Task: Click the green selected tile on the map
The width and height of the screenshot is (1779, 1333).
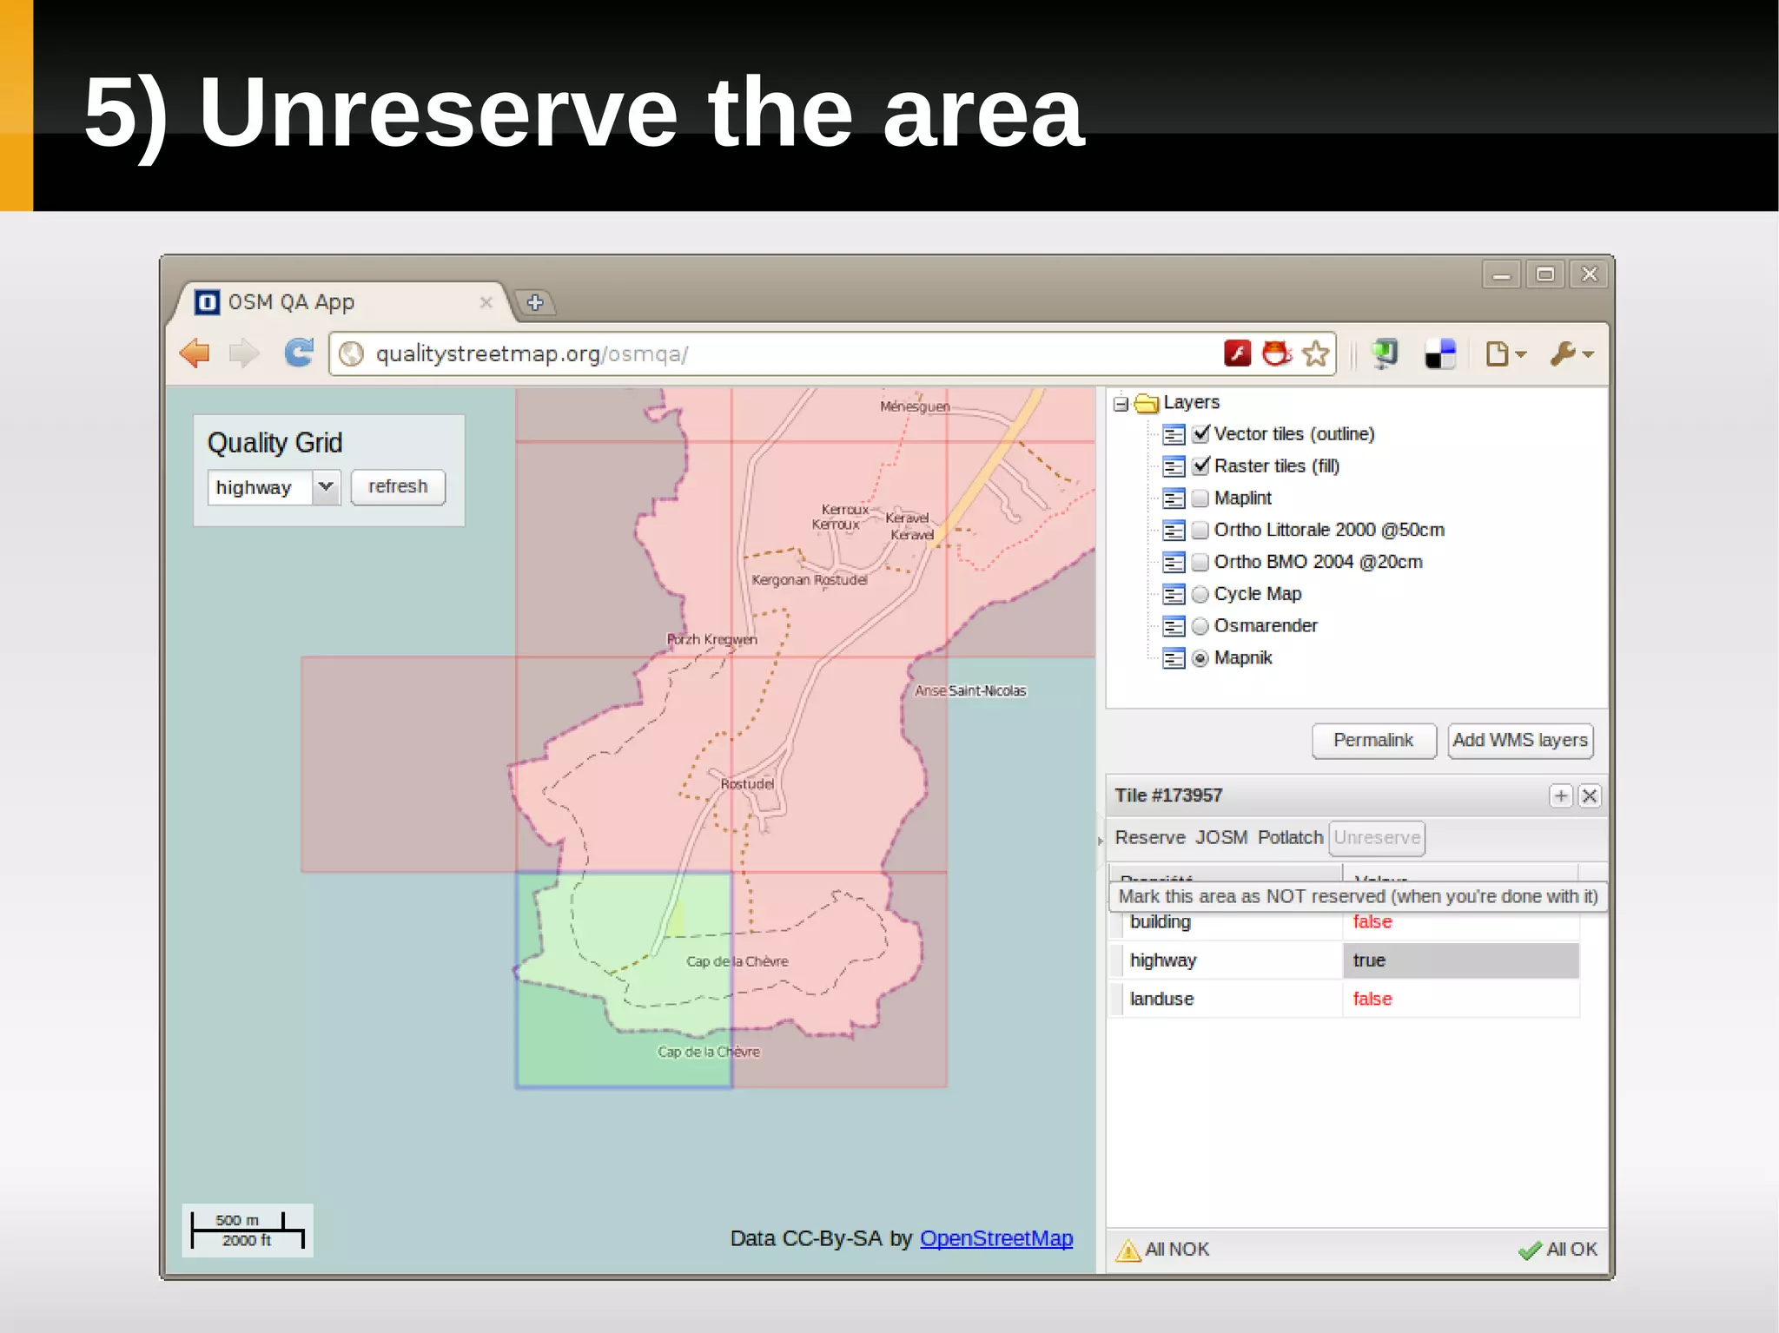Action: [624, 980]
